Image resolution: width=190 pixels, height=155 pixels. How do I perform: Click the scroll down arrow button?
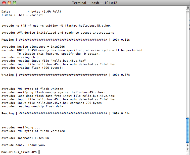coord(187,149)
